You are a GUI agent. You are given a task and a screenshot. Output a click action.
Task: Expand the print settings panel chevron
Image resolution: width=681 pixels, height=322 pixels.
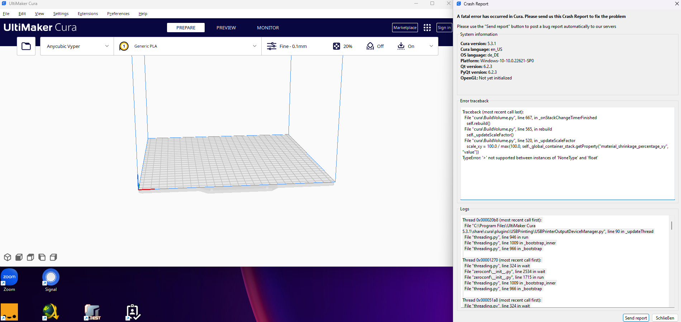431,46
